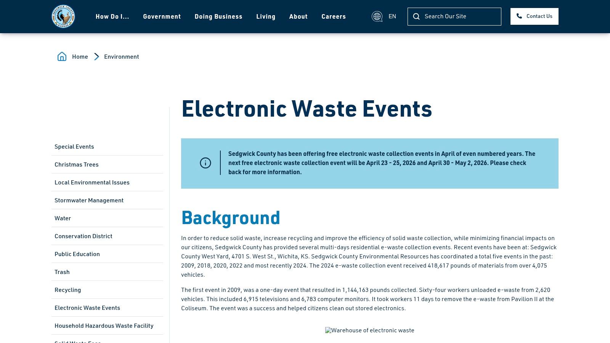Screen dimensions: 610x343
Task: Click the Sedgwick County logo
Action: pos(63,16)
